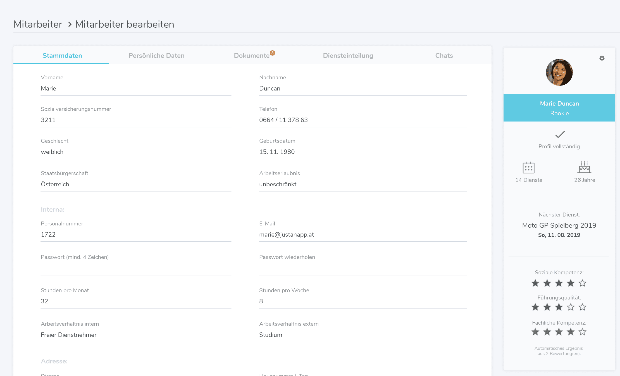Click the 26 Jahre label

(x=585, y=180)
